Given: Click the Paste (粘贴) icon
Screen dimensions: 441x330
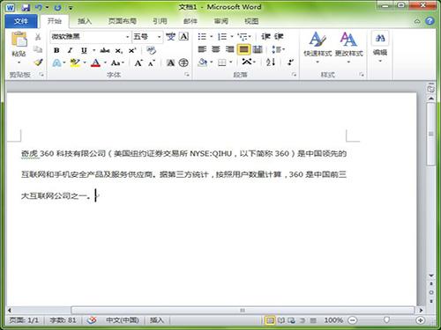Looking at the screenshot, I should (19, 39).
